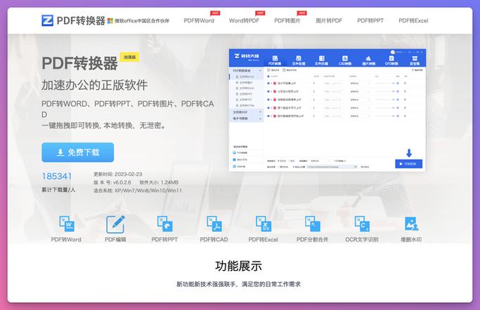Image resolution: width=480 pixels, height=310 pixels.
Task: Open the PDF转Excel feature icon below the banner
Action: [264, 224]
